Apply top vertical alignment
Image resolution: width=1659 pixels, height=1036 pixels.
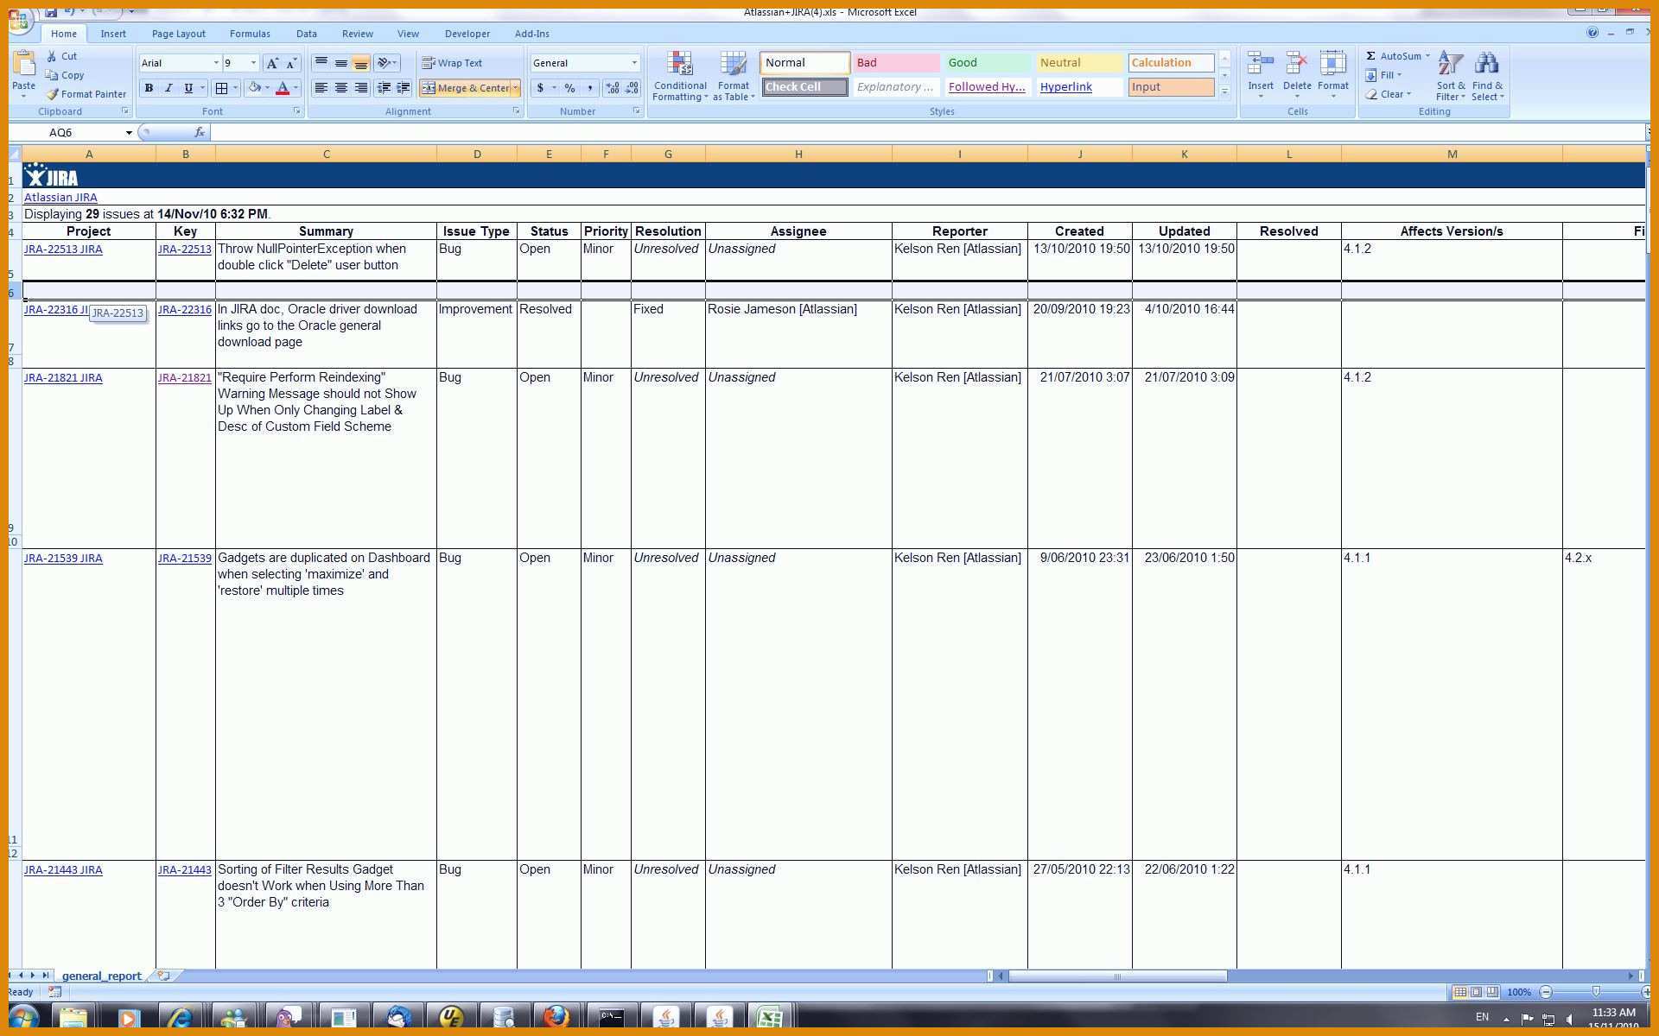click(x=321, y=63)
